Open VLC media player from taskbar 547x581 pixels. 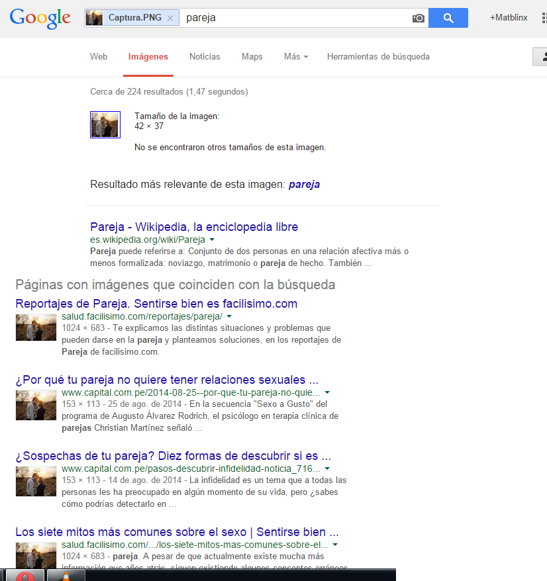[x=65, y=576]
